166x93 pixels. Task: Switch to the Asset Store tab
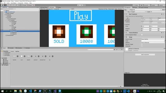pyautogui.click(x=44, y=7)
